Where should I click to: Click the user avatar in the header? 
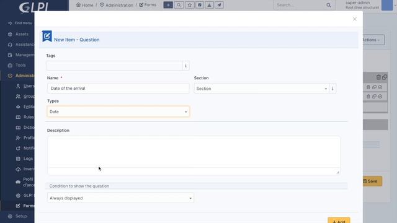tap(387, 5)
